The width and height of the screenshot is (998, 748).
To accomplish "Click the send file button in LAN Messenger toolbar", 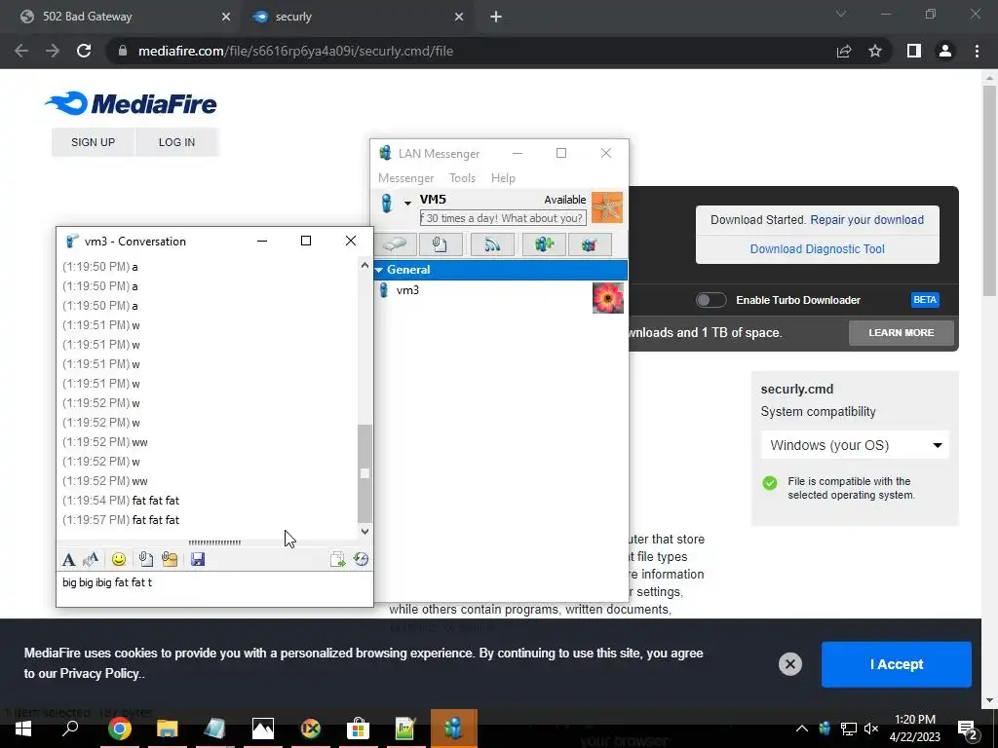I will click(x=441, y=244).
